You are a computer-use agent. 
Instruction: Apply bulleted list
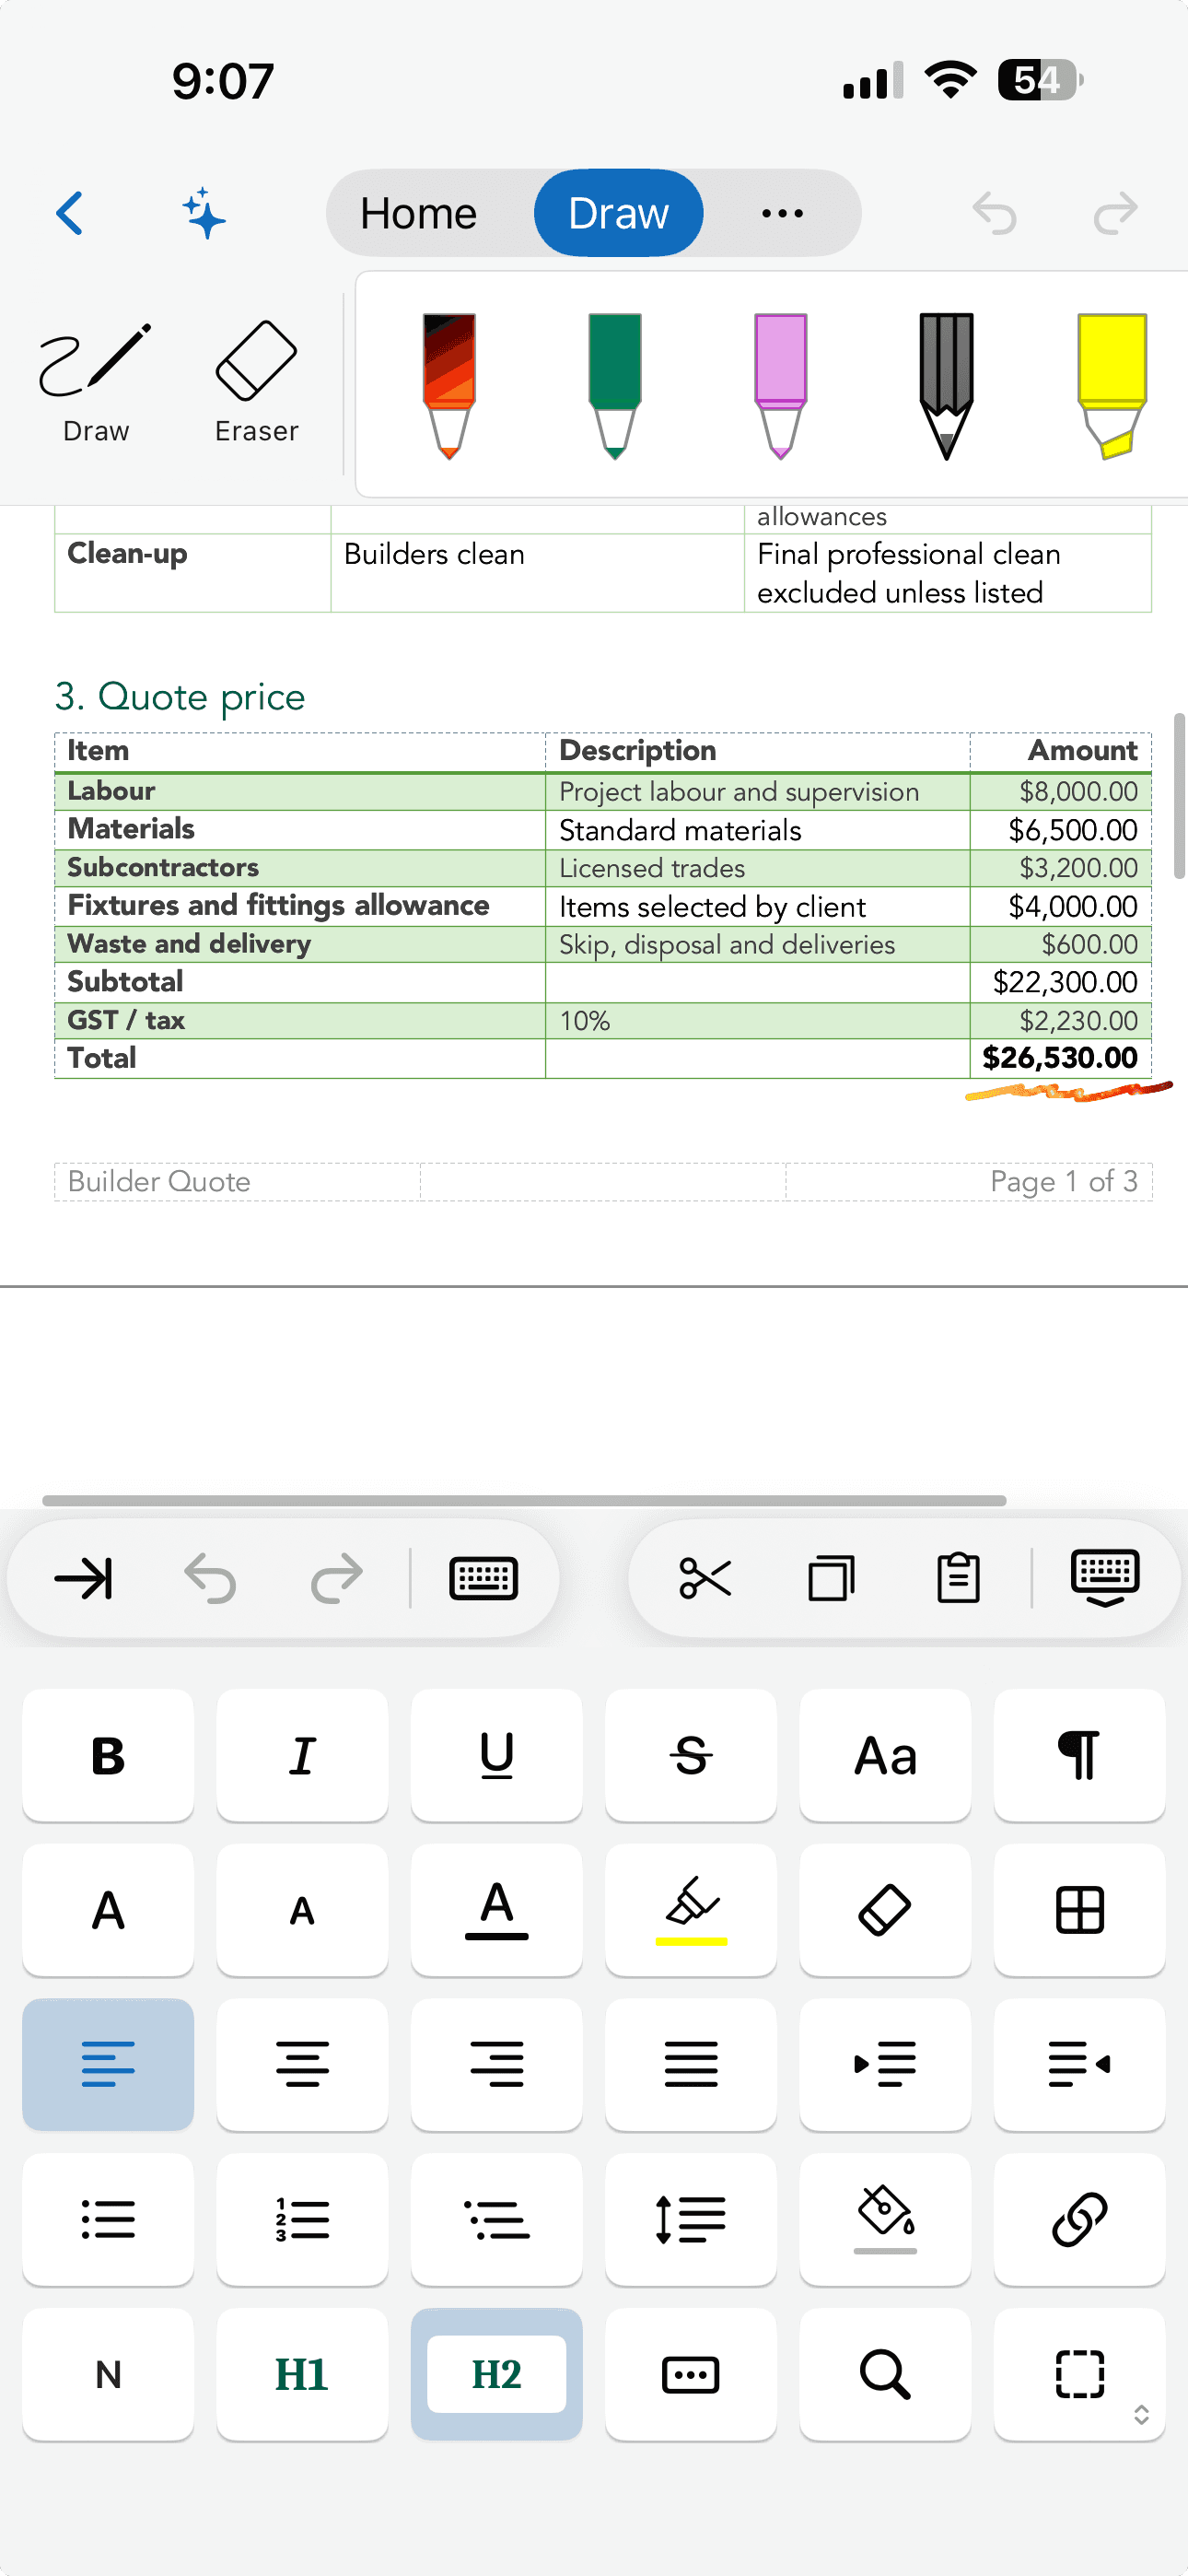point(108,2220)
